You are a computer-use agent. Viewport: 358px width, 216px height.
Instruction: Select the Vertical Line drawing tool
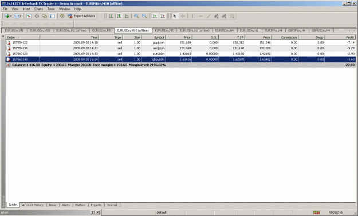[x=192, y=16]
